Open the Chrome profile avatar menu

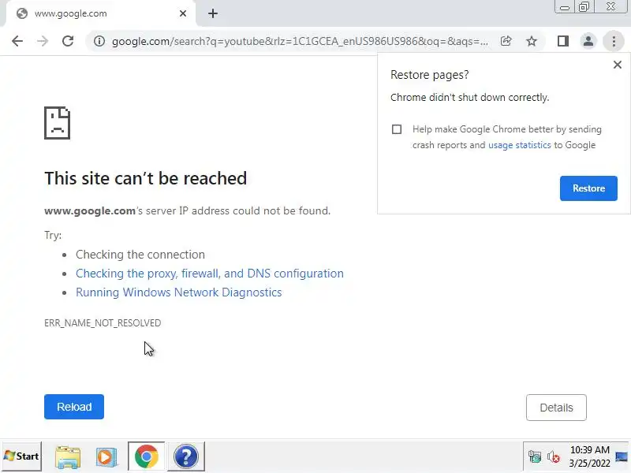tap(588, 41)
